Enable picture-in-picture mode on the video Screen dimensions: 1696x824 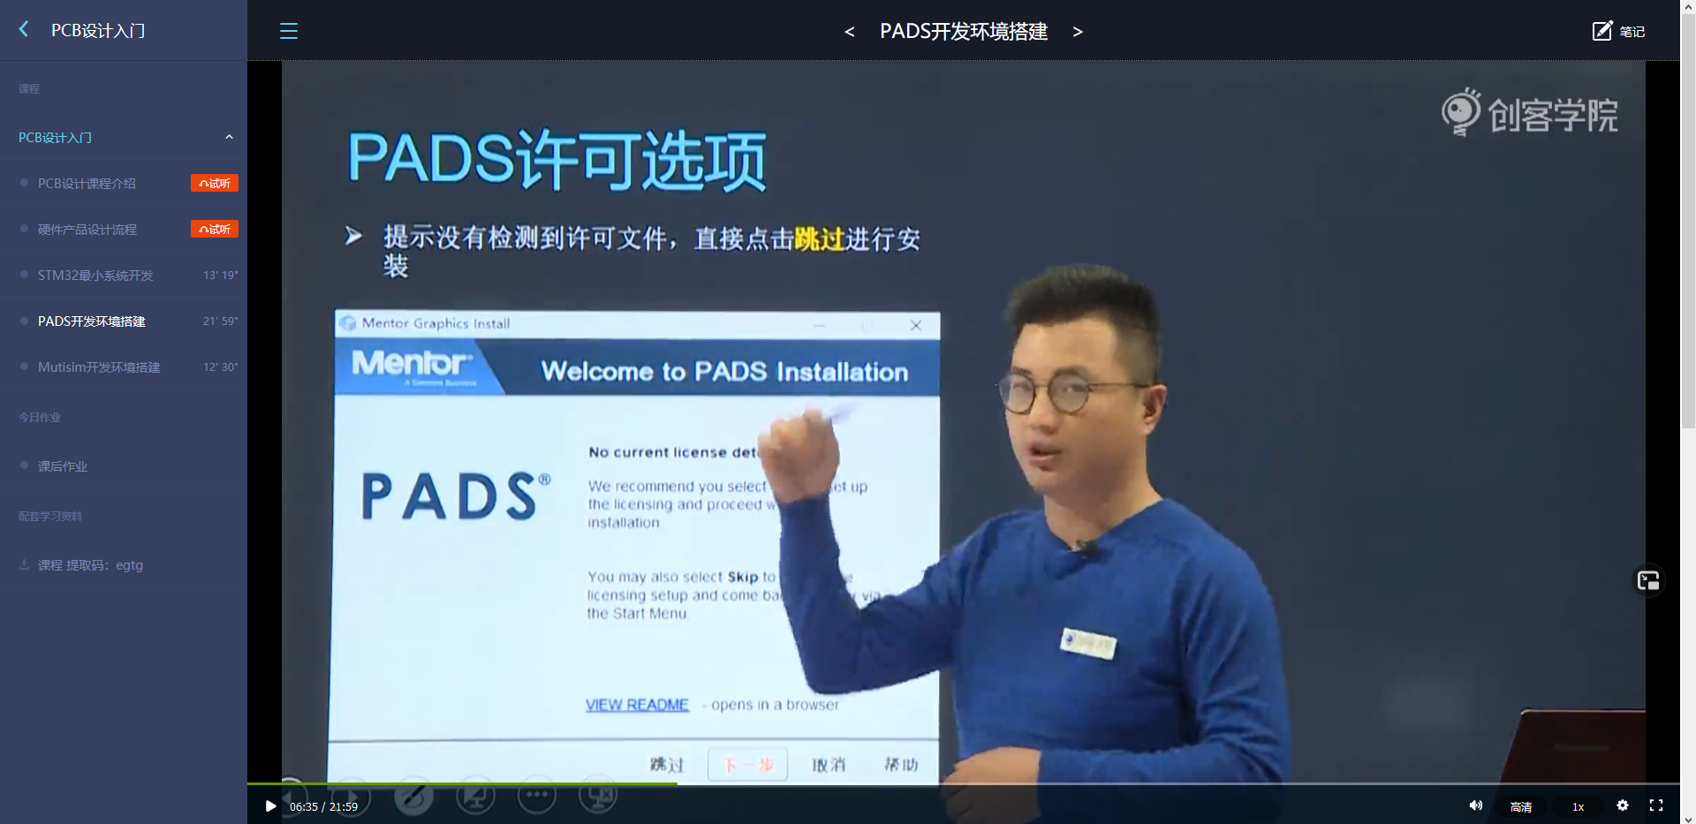[1648, 581]
